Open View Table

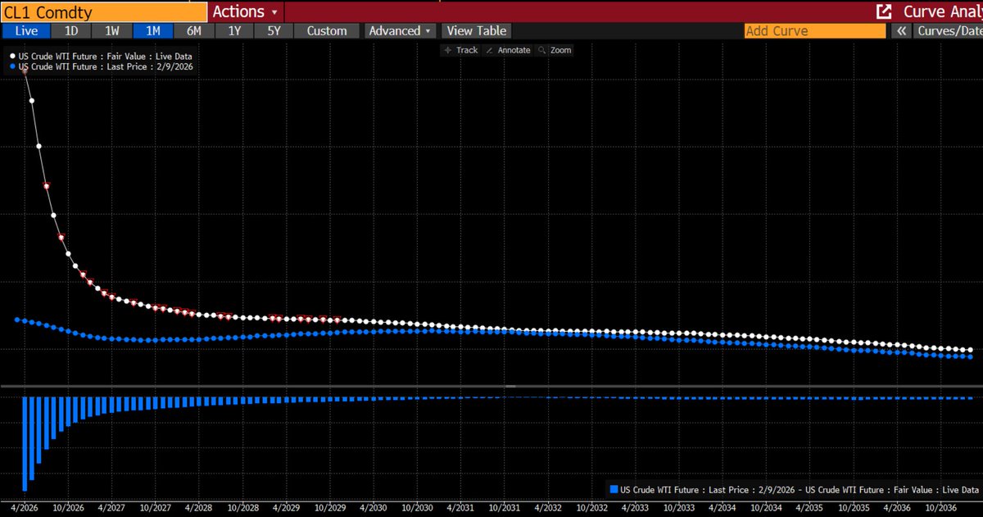point(477,30)
